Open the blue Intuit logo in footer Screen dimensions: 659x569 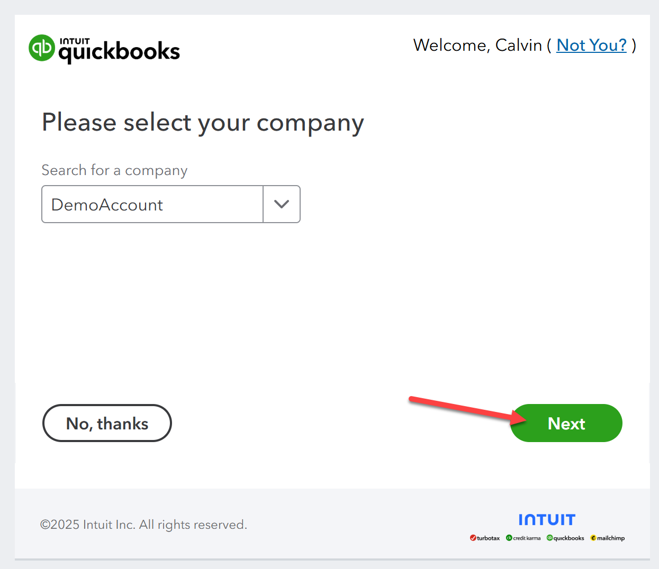547,520
